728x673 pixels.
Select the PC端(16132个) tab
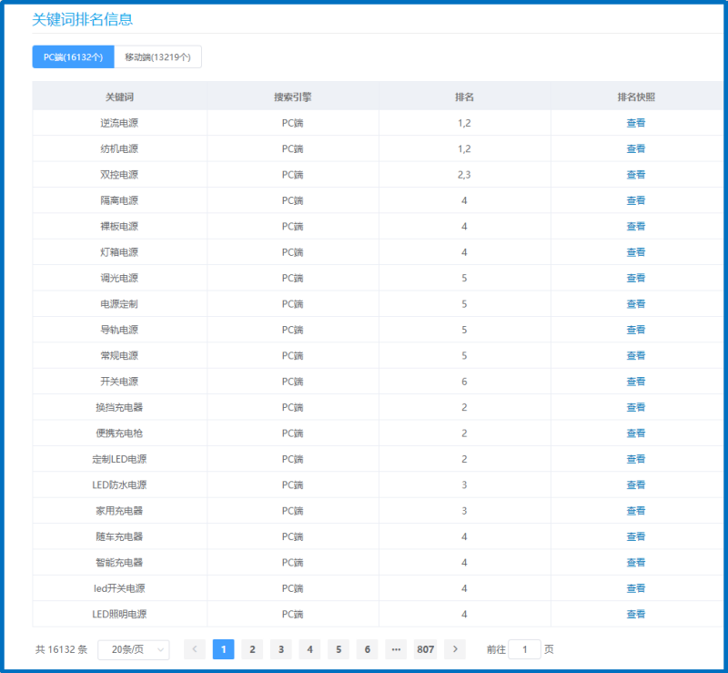click(x=73, y=57)
